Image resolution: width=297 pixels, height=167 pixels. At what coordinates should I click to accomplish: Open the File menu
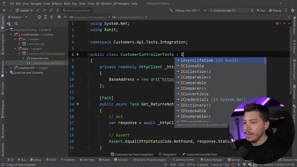(x=12, y=4)
